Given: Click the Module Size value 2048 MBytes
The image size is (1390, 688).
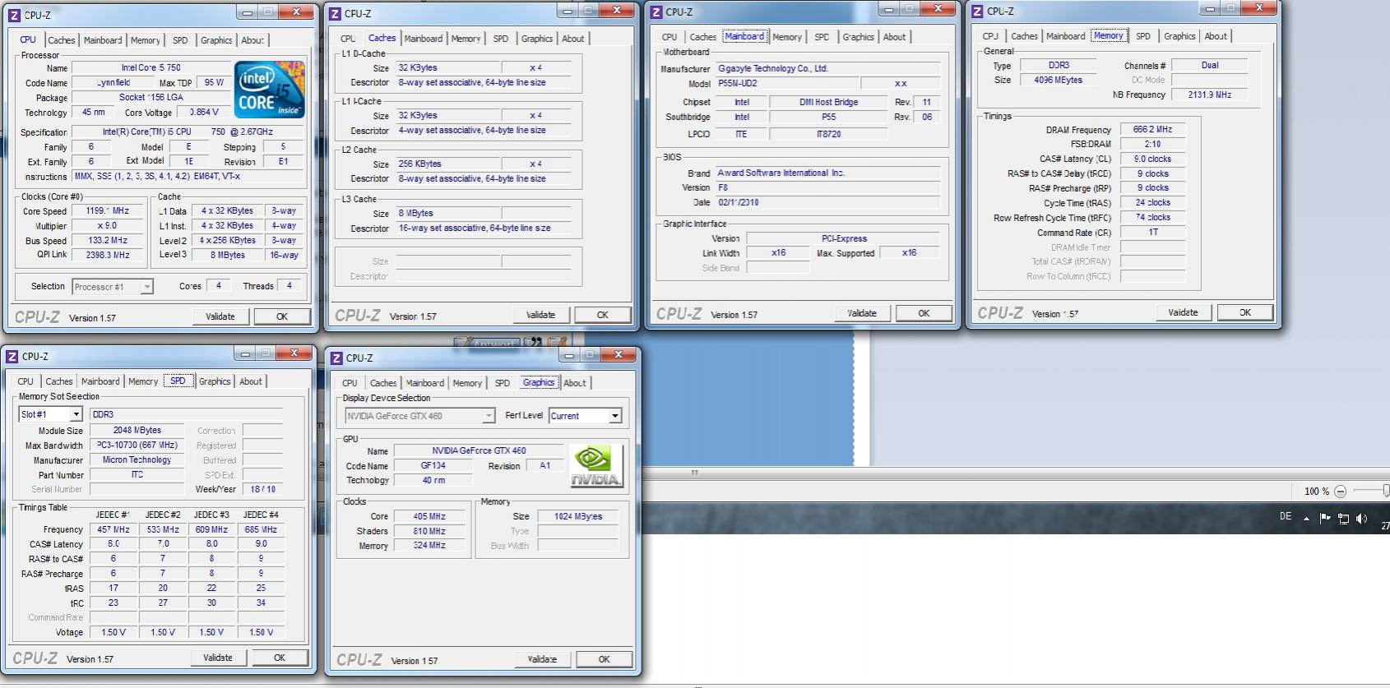Looking at the screenshot, I should point(137,431).
